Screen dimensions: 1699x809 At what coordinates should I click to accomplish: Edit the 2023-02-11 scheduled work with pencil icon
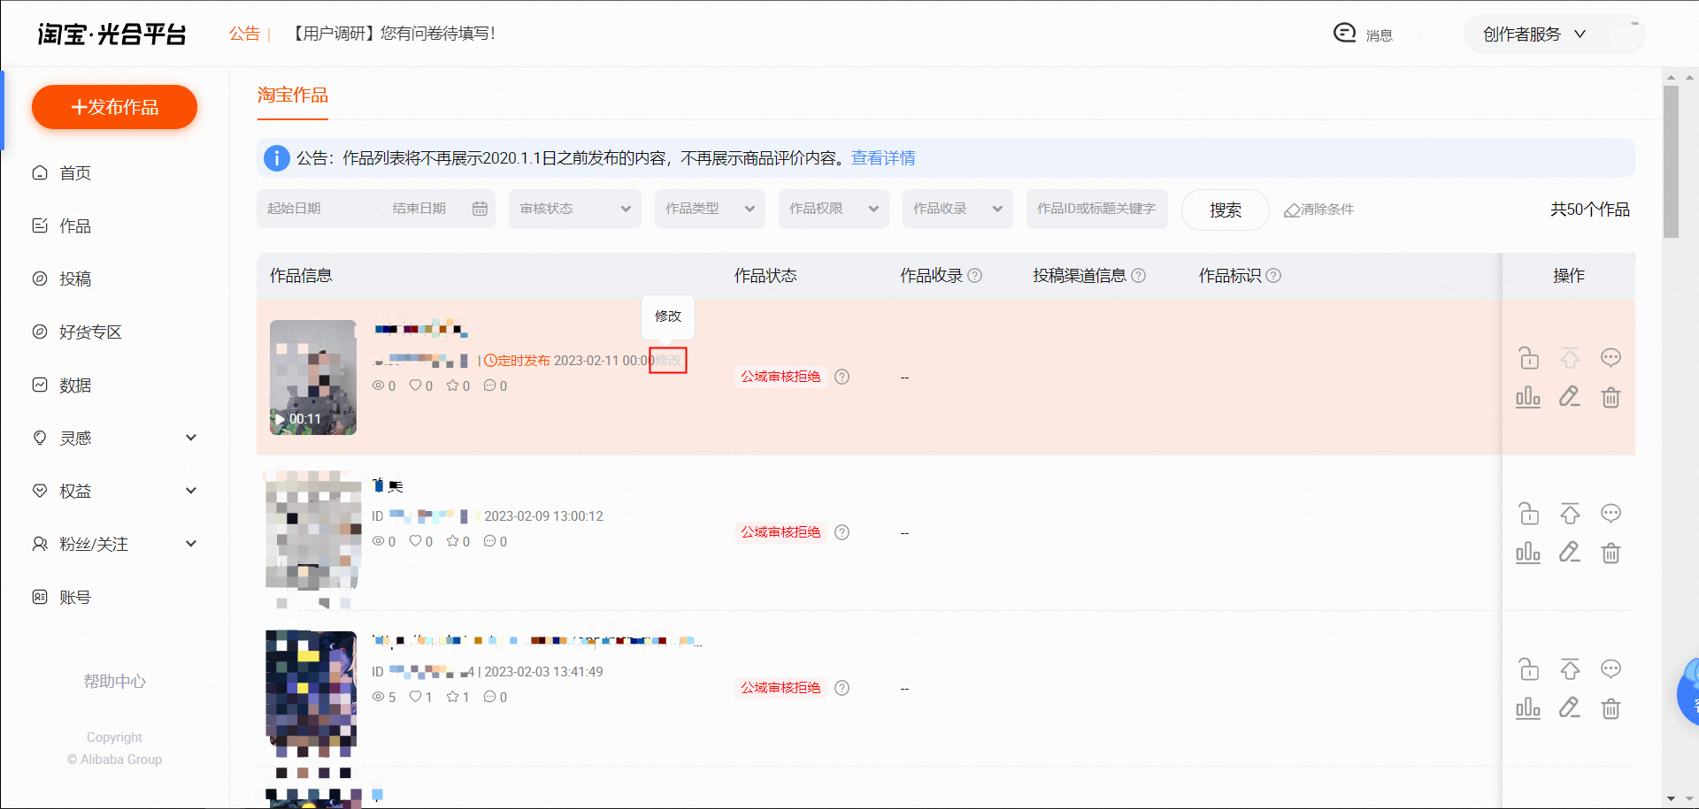tap(1570, 397)
